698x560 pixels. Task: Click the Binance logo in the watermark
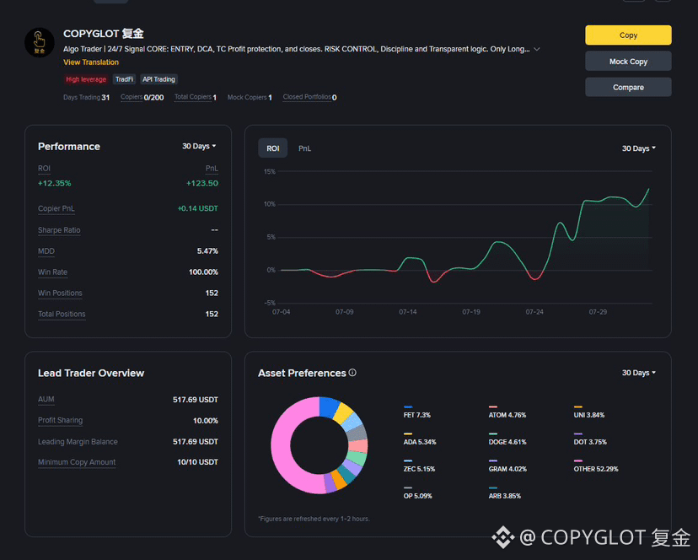click(503, 537)
